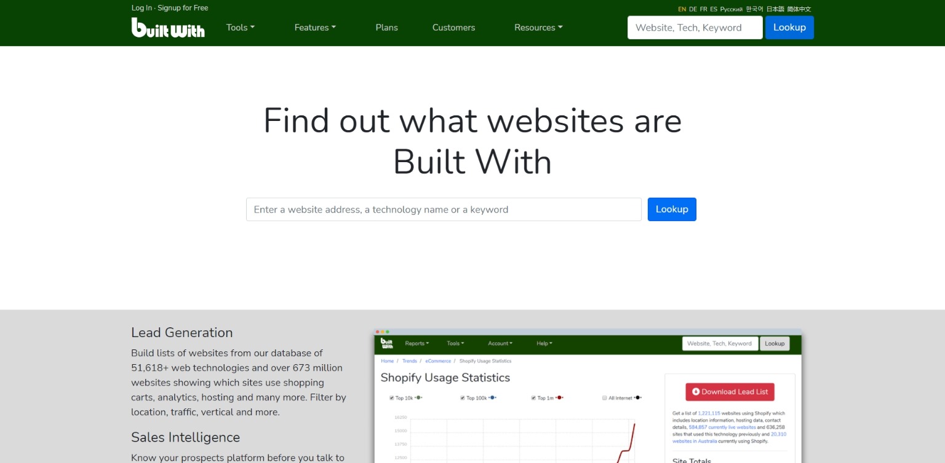Open the Plans page
This screenshot has width=945, height=463.
pyautogui.click(x=386, y=28)
